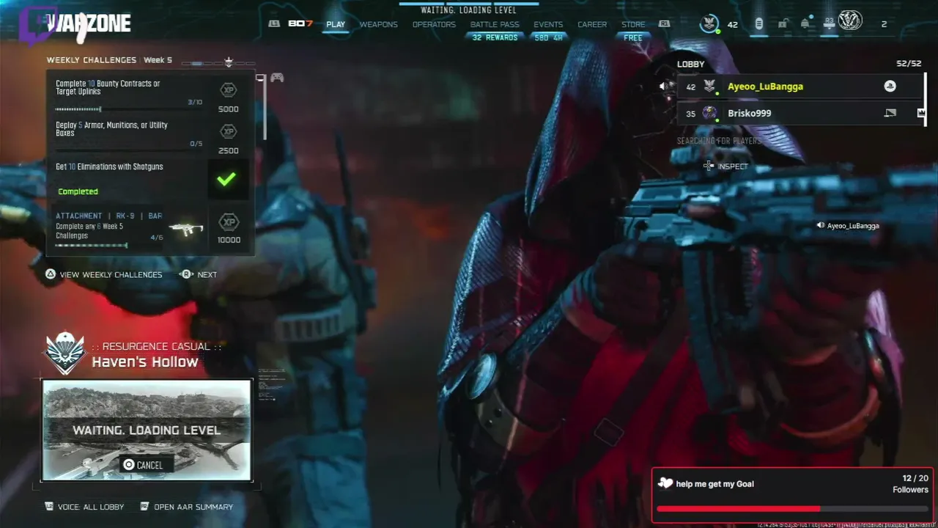
Task: Click OPEN AAR SUMMARY
Action: pos(186,507)
